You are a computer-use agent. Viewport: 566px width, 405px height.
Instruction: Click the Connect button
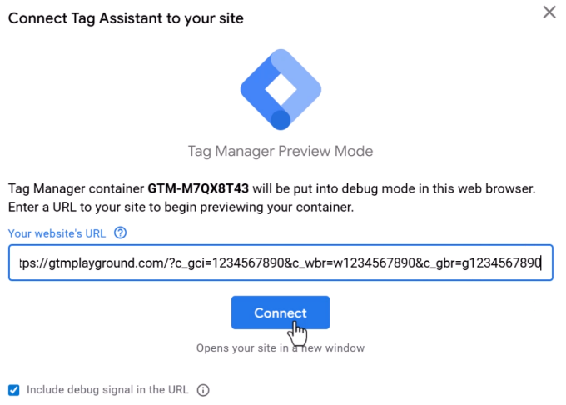tap(281, 312)
